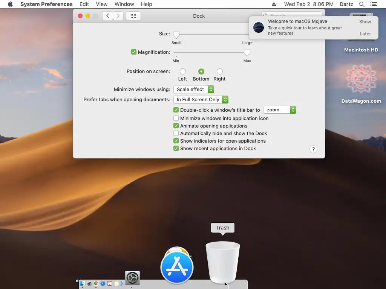Click Show on the Mojave notification
The height and width of the screenshot is (289, 386).
click(365, 21)
